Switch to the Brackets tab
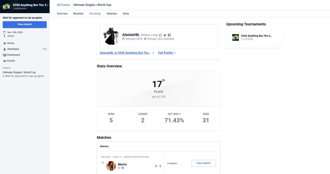 click(78, 14)
